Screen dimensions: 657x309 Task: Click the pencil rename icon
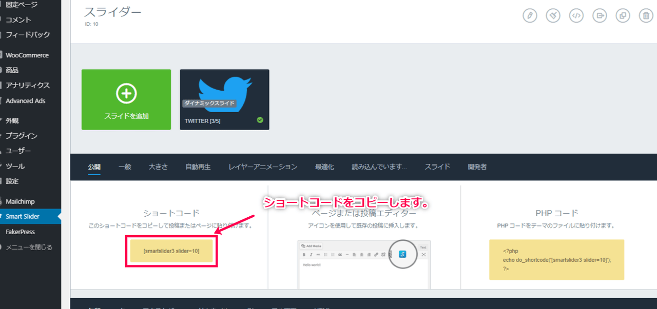pyautogui.click(x=530, y=15)
